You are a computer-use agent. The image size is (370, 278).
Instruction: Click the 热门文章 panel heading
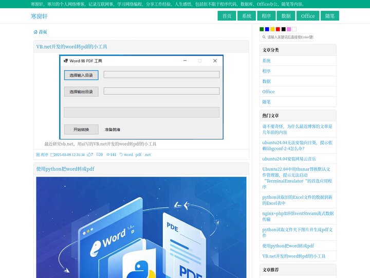coord(270,116)
